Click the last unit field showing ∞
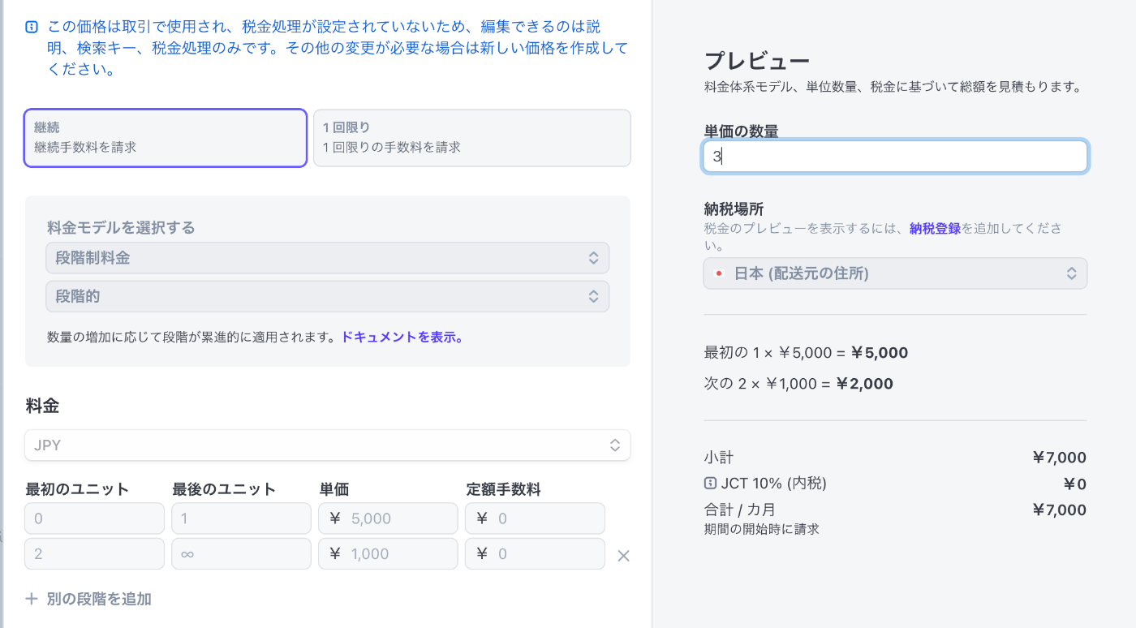This screenshot has width=1136, height=628. 241,554
